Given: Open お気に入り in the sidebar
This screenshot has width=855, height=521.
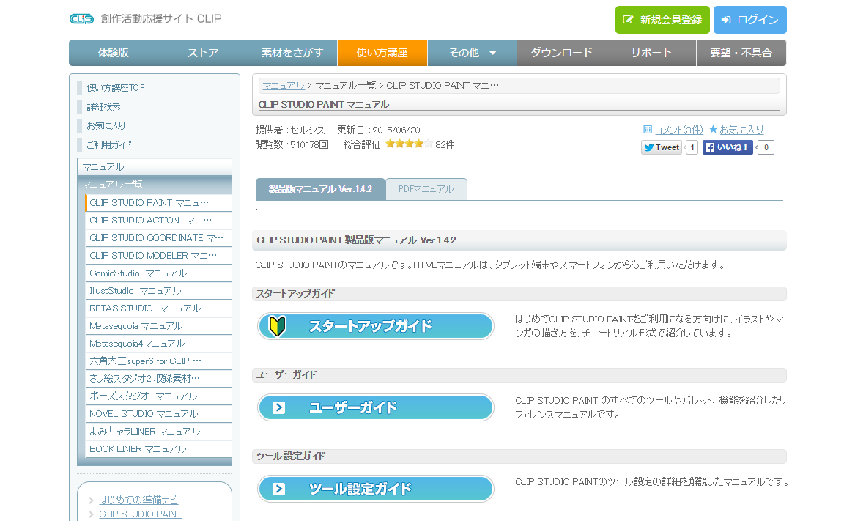Looking at the screenshot, I should click(x=106, y=126).
